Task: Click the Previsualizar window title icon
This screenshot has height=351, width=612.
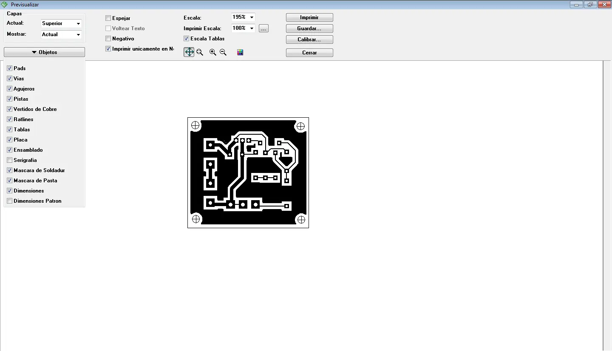Action: [4, 5]
